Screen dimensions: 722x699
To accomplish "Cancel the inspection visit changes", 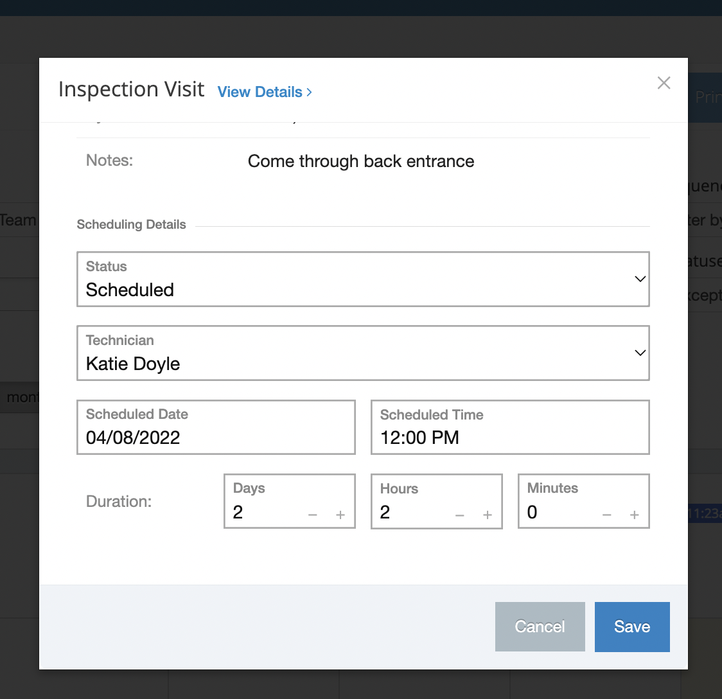I will coord(540,626).
